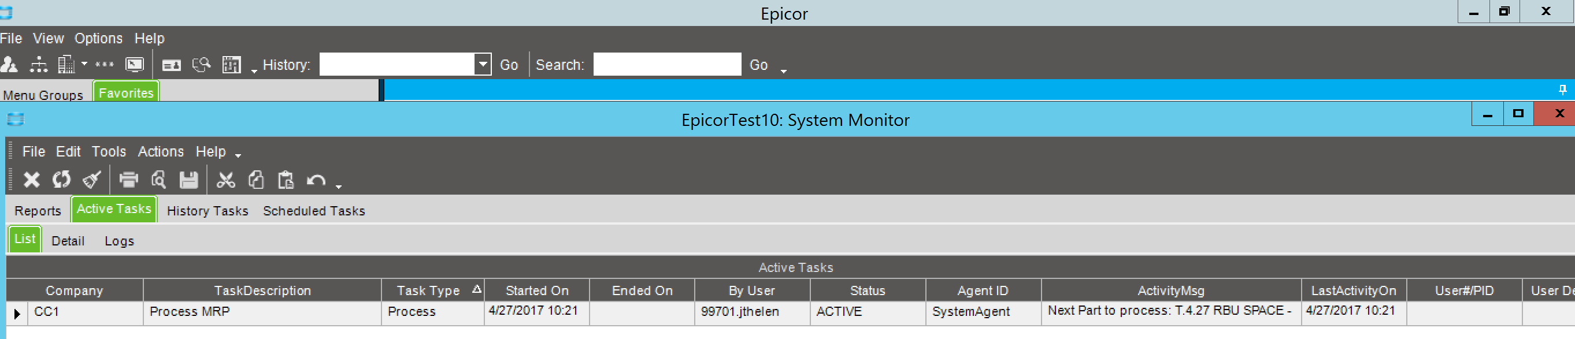Open the Actions menu
This screenshot has height=339, width=1575.
tap(161, 151)
